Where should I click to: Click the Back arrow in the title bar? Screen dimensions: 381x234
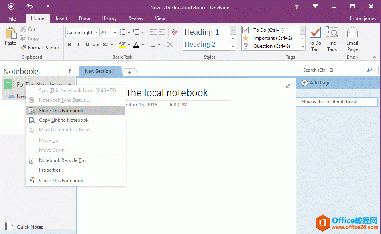pyautogui.click(x=11, y=6)
